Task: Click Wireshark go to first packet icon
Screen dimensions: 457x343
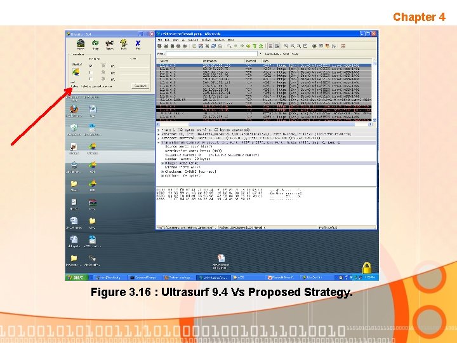Action: coord(255,46)
